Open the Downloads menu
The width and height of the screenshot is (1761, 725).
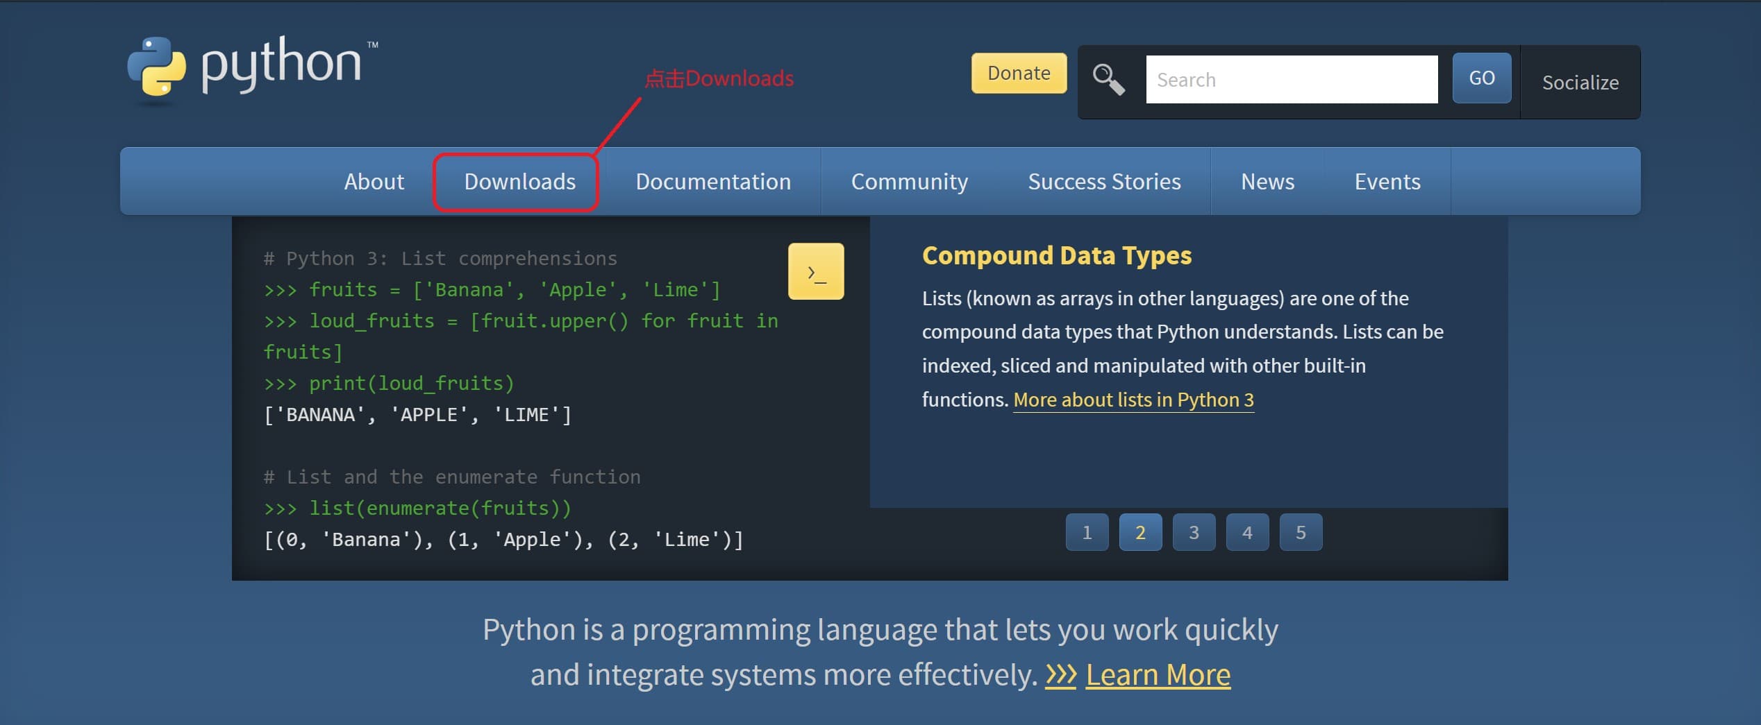click(x=519, y=181)
